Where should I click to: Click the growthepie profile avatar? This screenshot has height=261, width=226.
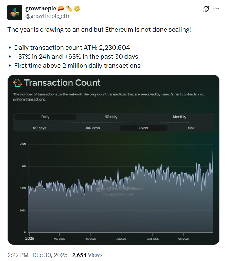[x=15, y=12]
